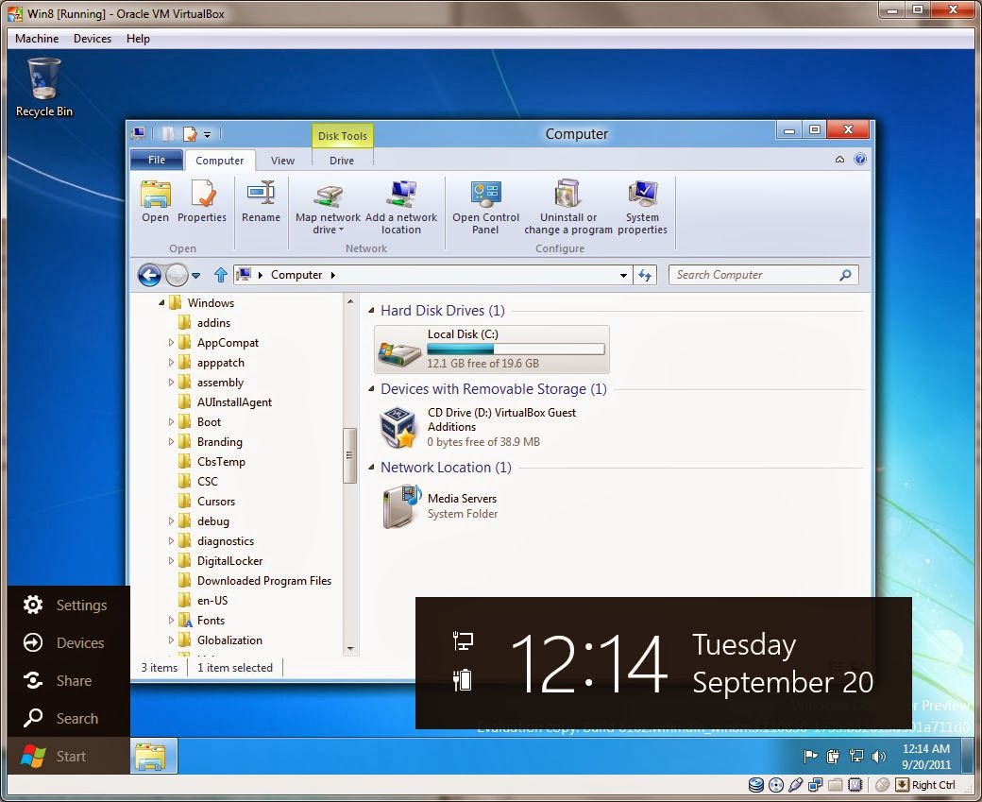Click inside the Search Computer box
The width and height of the screenshot is (982, 802).
(755, 275)
